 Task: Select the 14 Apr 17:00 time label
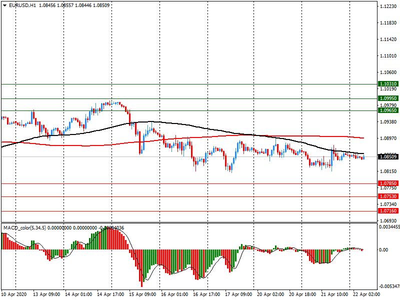click(x=111, y=295)
